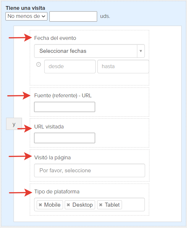
Task: Click the y operator button
Action: [x=14, y=124]
